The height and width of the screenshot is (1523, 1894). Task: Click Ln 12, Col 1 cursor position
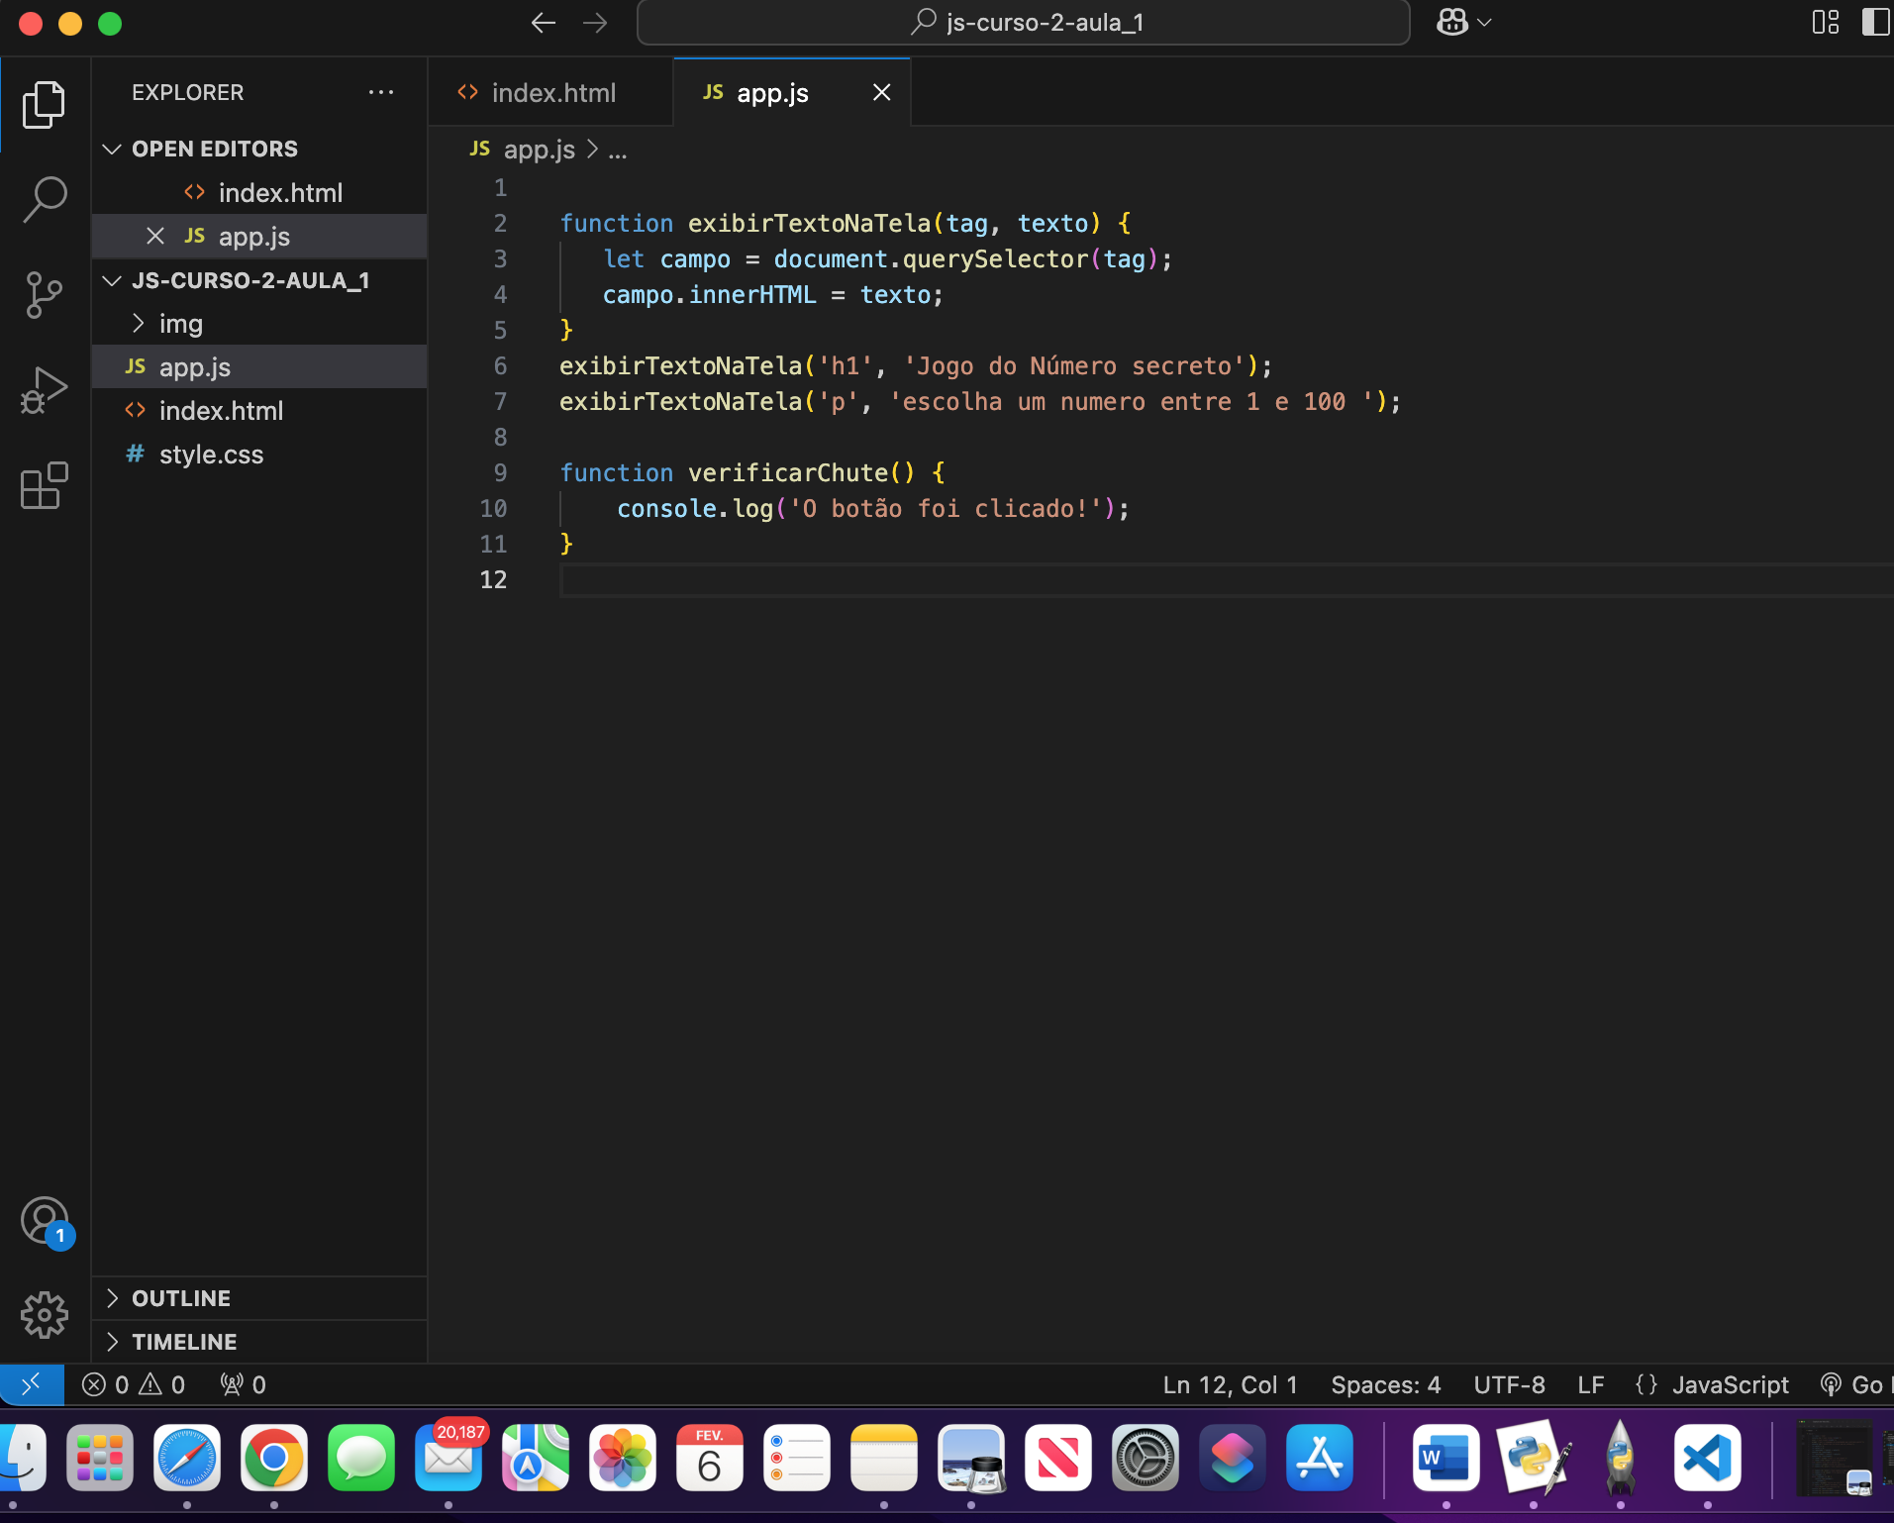click(x=1230, y=1384)
